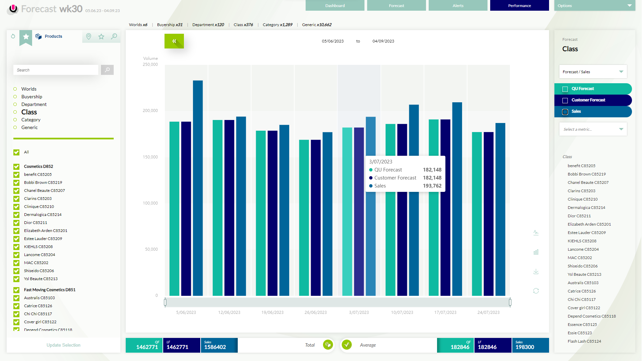Click the magnifier icon beside search field

(x=107, y=70)
